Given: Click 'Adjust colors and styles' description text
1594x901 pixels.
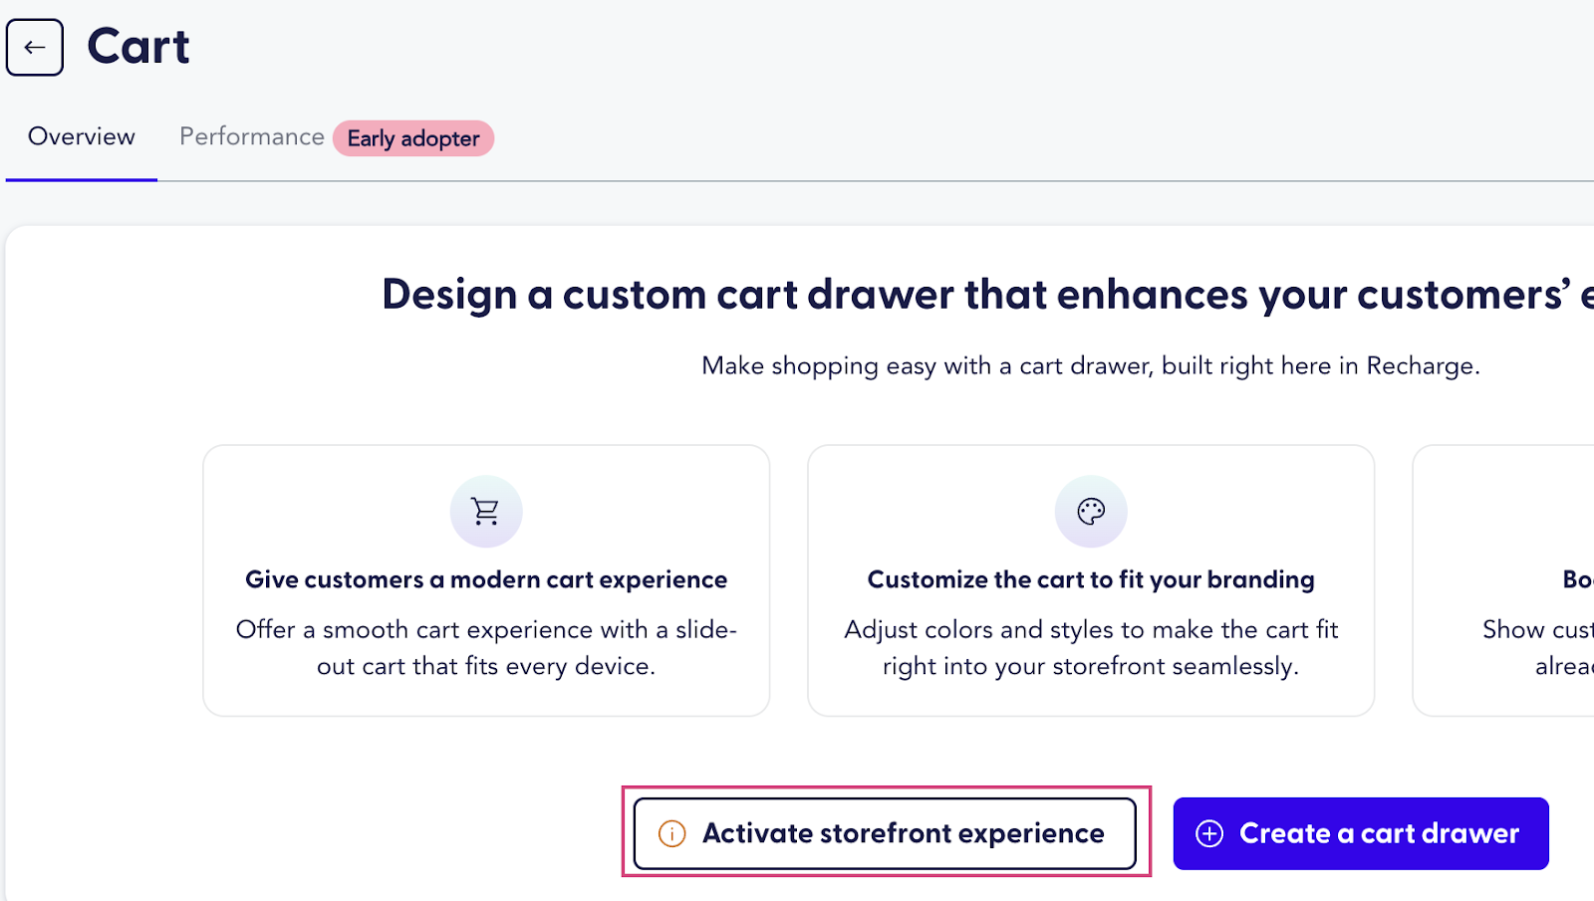Looking at the screenshot, I should click(1091, 647).
